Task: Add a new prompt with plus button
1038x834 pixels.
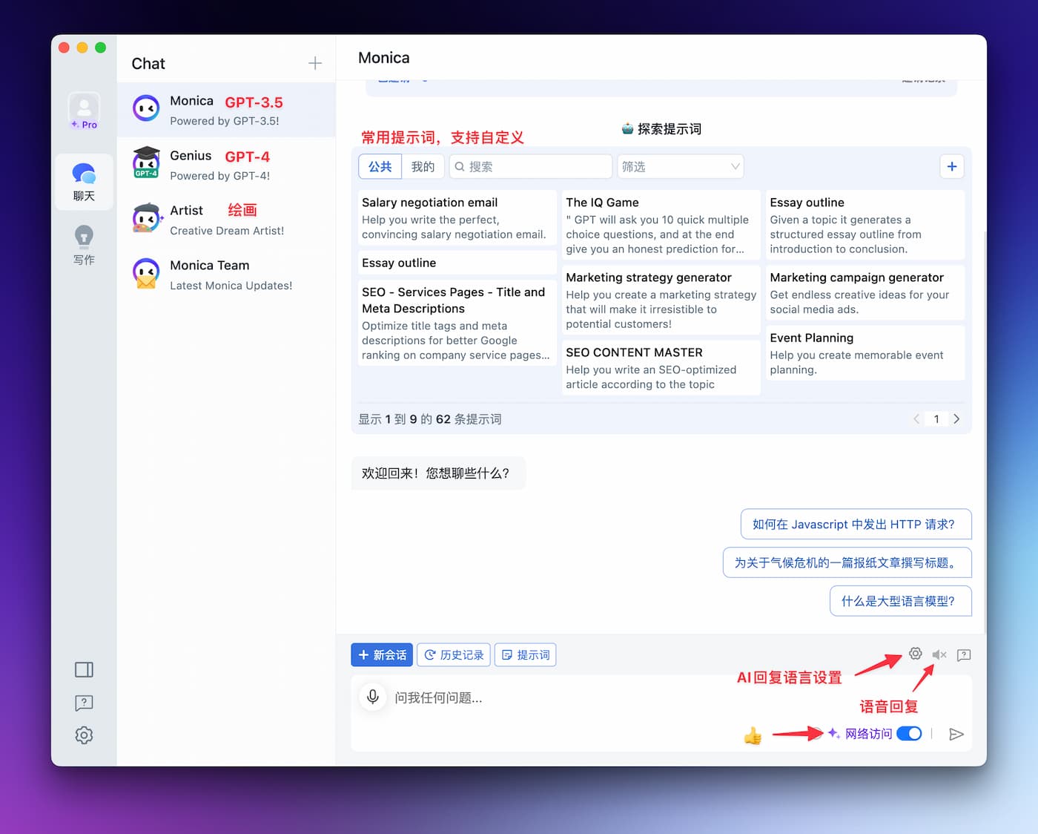Action: coord(952,166)
